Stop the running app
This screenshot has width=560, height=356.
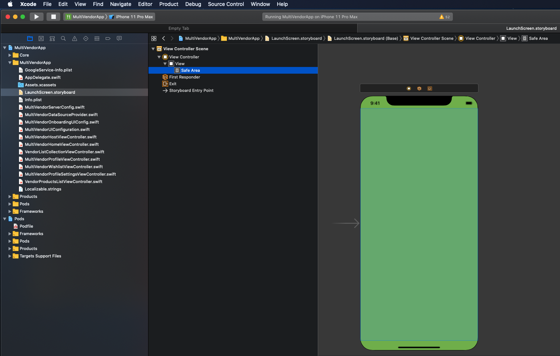click(x=54, y=17)
